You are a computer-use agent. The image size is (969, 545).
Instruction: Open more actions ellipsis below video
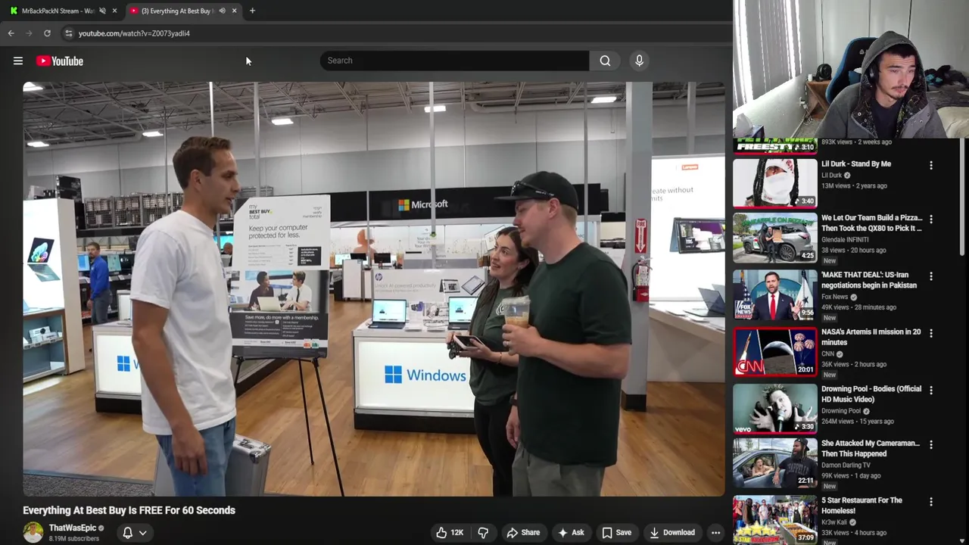coord(715,533)
